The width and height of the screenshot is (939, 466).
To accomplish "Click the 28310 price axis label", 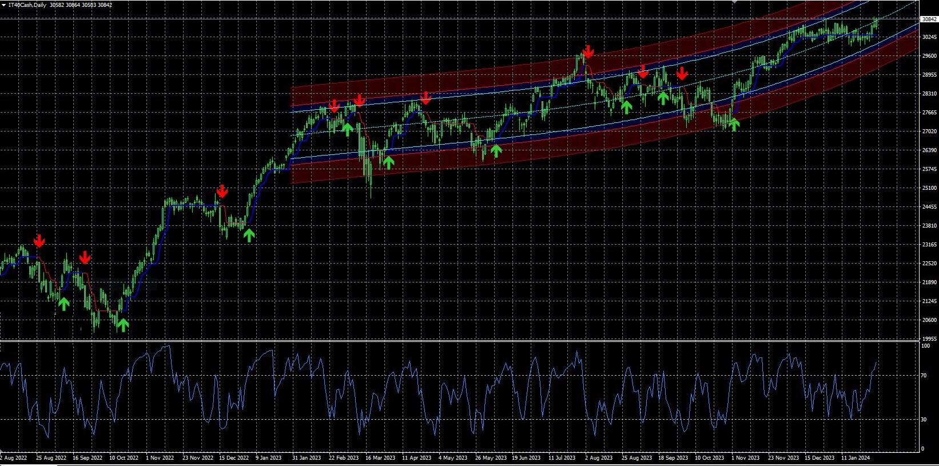I will 929,94.
